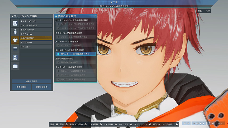Image resolution: width=228 pixels, height=128 pixels.
Task: Select the face icon in the sidebar
Action: tap(15, 23)
